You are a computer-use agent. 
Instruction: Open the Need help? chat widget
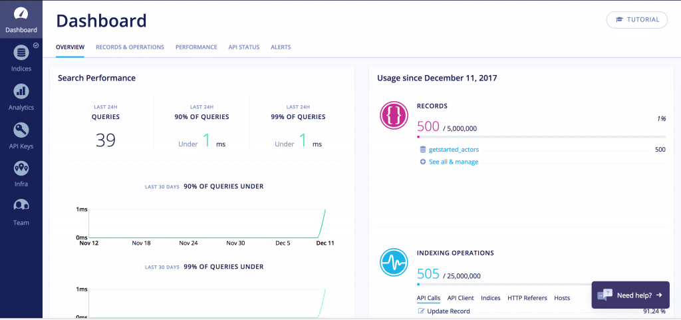pyautogui.click(x=630, y=295)
